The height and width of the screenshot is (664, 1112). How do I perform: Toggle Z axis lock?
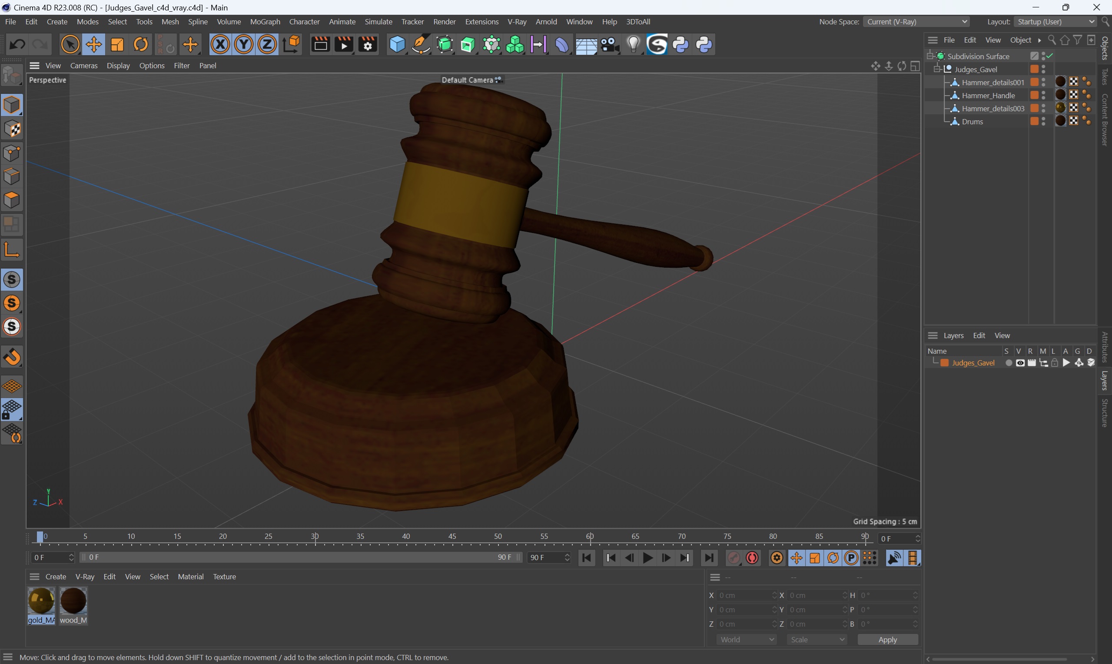(x=268, y=44)
